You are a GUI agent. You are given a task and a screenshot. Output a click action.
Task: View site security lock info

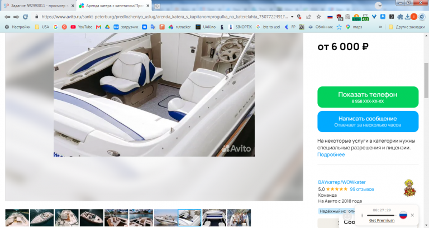coord(37,17)
